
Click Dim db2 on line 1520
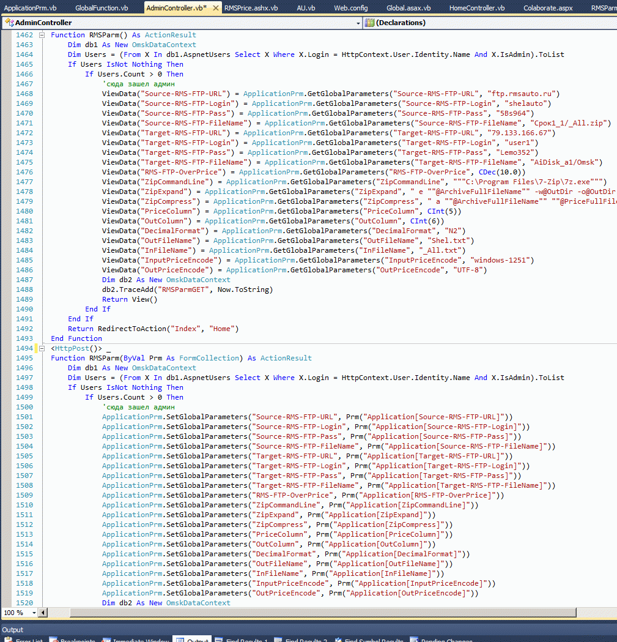pyautogui.click(x=117, y=603)
